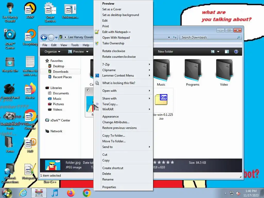The width and height of the screenshot is (264, 198).
Task: Launch the Notepad++ desktop shortcut
Action: pyautogui.click(x=30, y=171)
